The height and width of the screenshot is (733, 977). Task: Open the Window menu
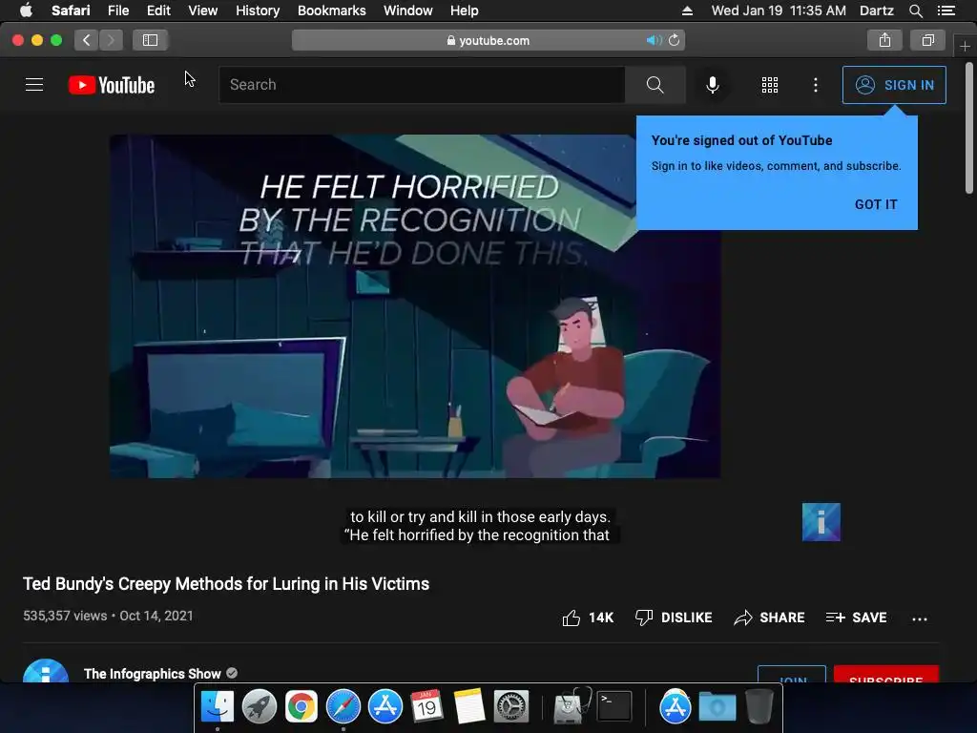tap(407, 10)
